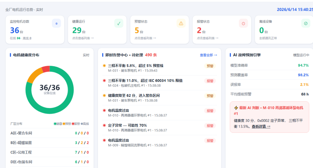Select the D区·包装车间 row

pyautogui.click(x=50, y=162)
